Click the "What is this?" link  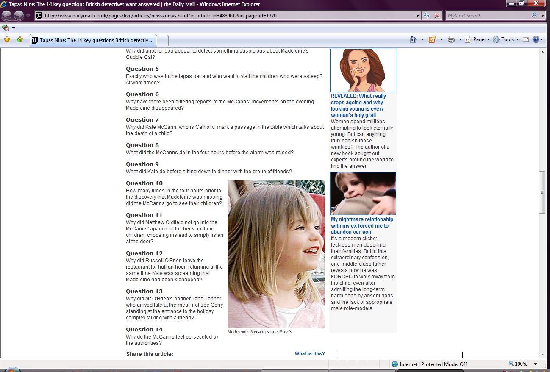[310, 353]
